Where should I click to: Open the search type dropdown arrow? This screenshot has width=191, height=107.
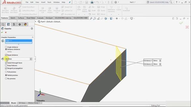point(173,2)
